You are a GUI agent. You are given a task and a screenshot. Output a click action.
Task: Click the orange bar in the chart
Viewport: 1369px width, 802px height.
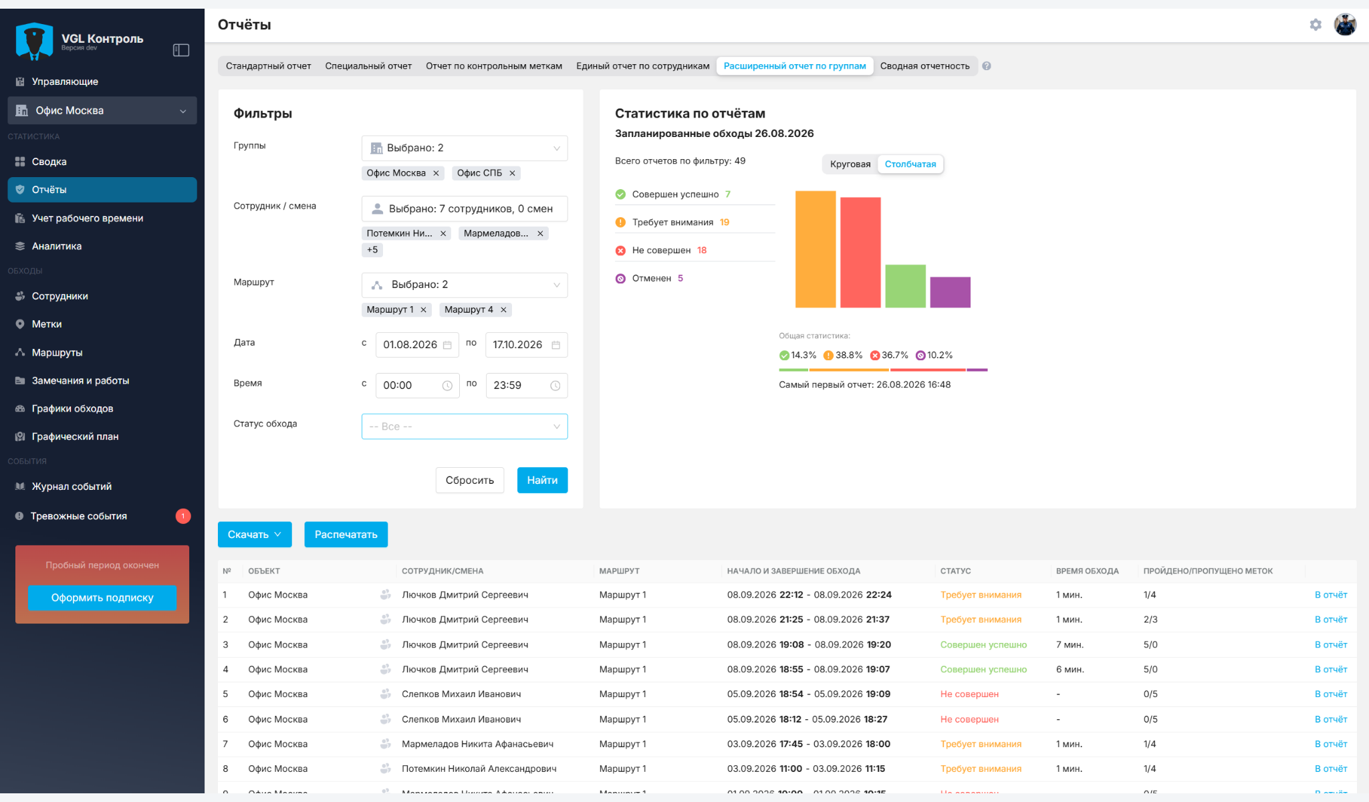click(x=815, y=249)
